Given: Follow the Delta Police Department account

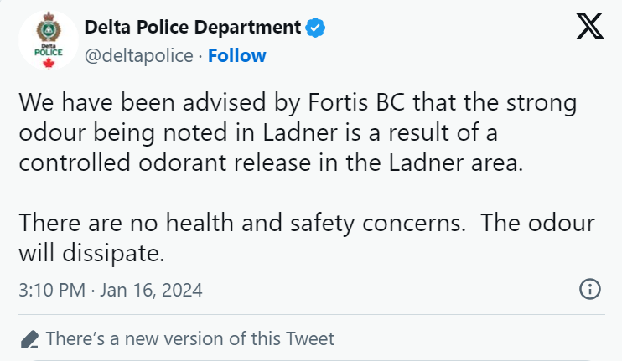Looking at the screenshot, I should [237, 55].
